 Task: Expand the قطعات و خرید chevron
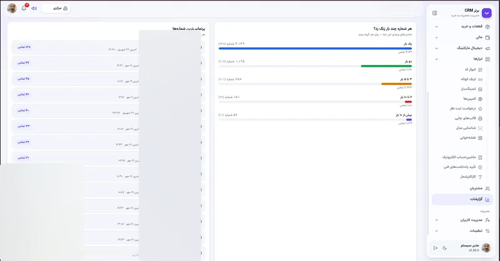pyautogui.click(x=436, y=27)
